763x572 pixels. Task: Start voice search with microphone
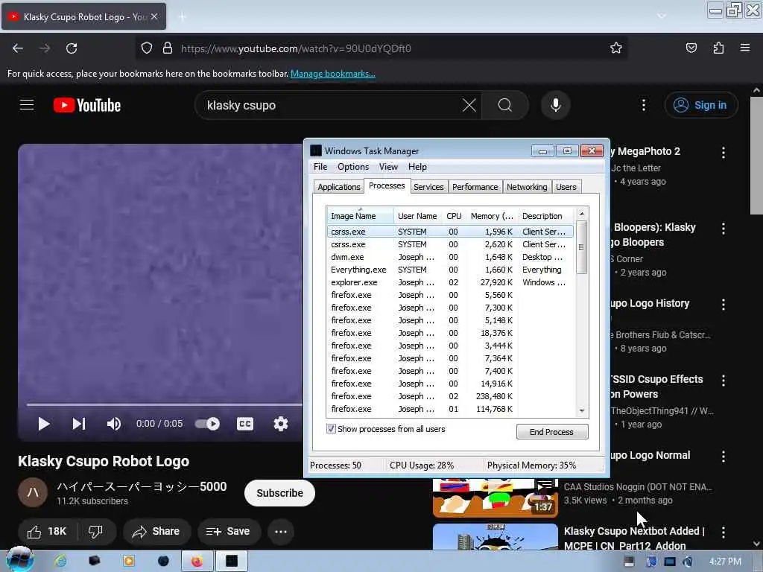coord(556,105)
